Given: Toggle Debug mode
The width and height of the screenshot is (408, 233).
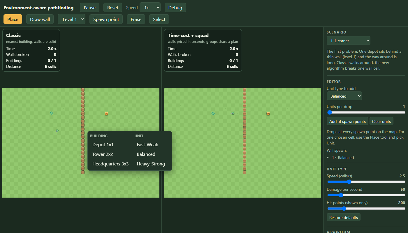Looking at the screenshot, I should [175, 8].
